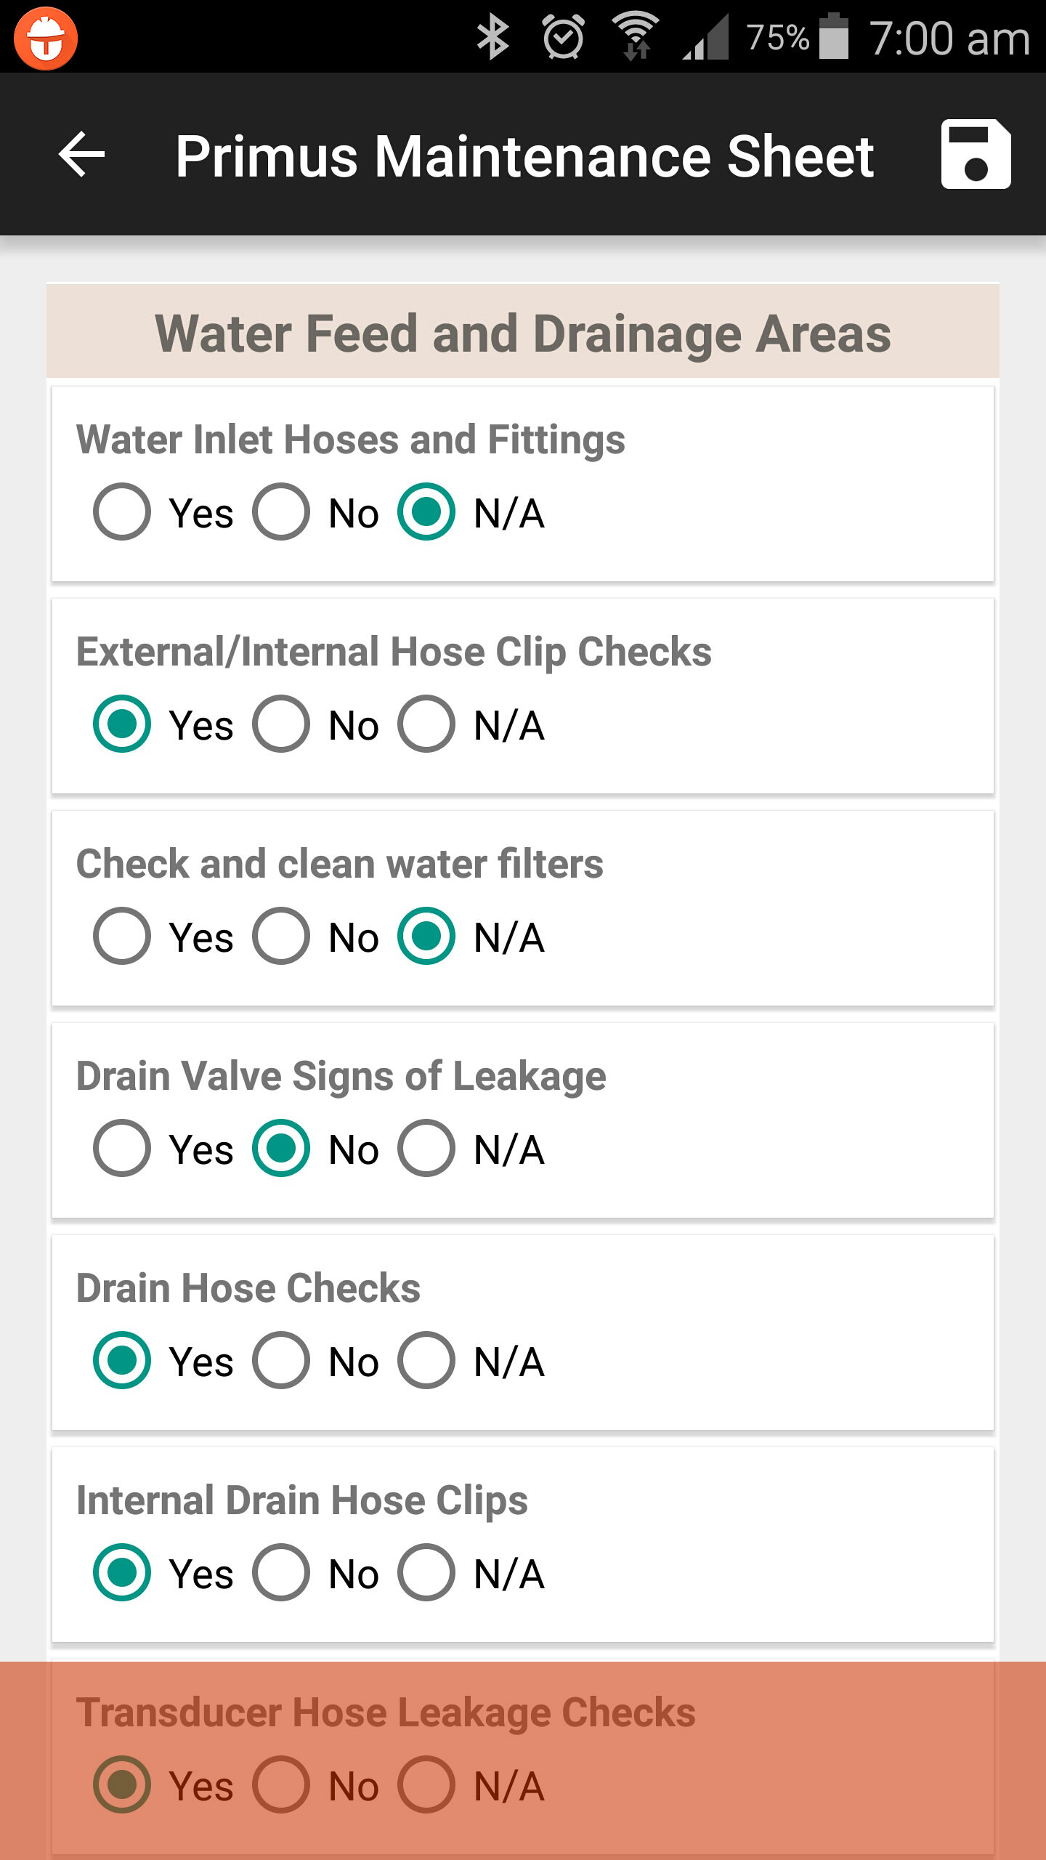Tap the 7:00 am clock in status bar

[x=949, y=38]
